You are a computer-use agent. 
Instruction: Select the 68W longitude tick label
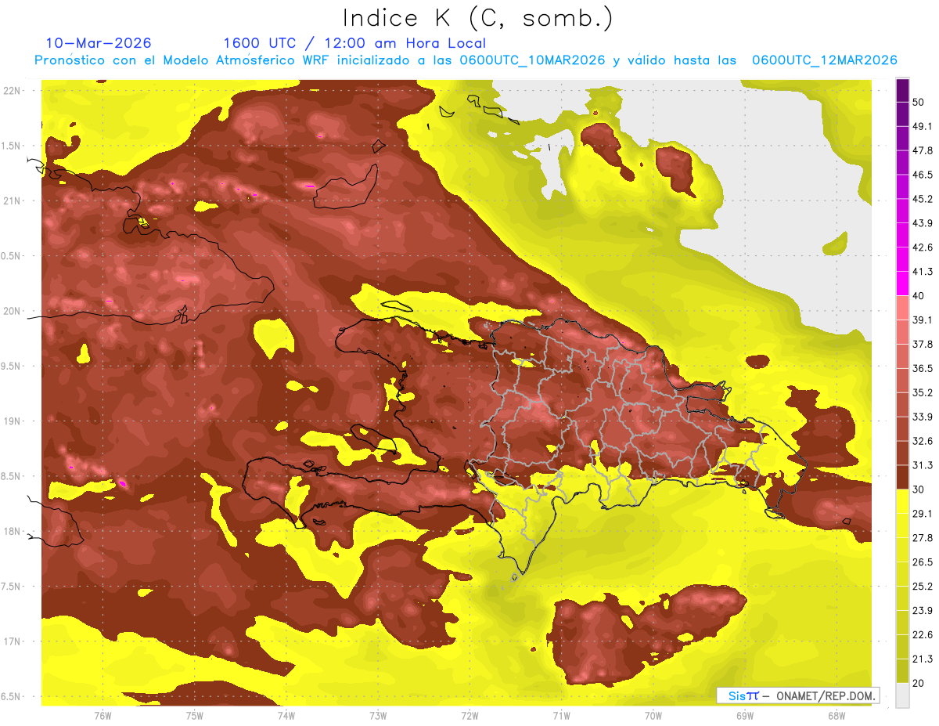point(836,715)
